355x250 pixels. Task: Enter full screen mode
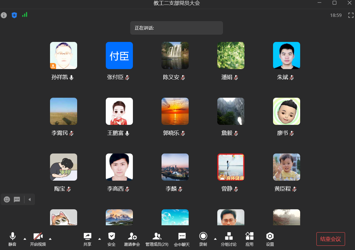point(351,15)
